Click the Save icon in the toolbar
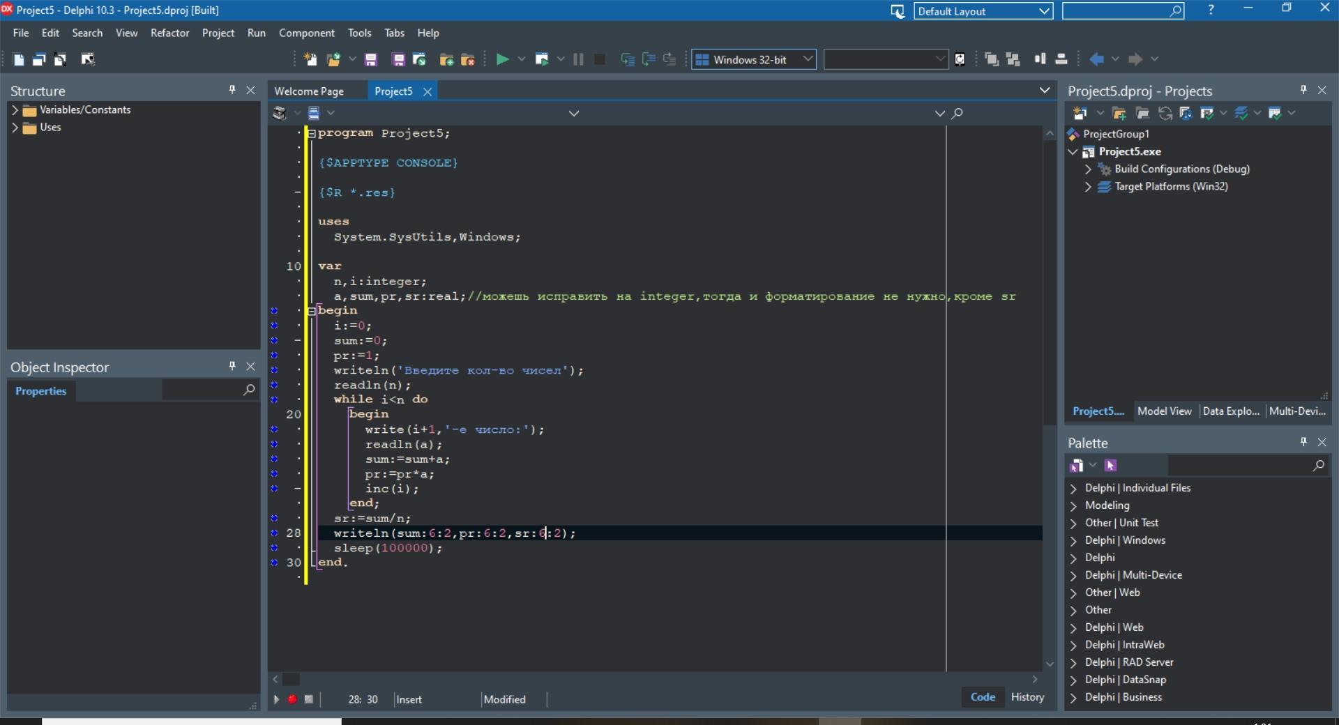 (371, 59)
